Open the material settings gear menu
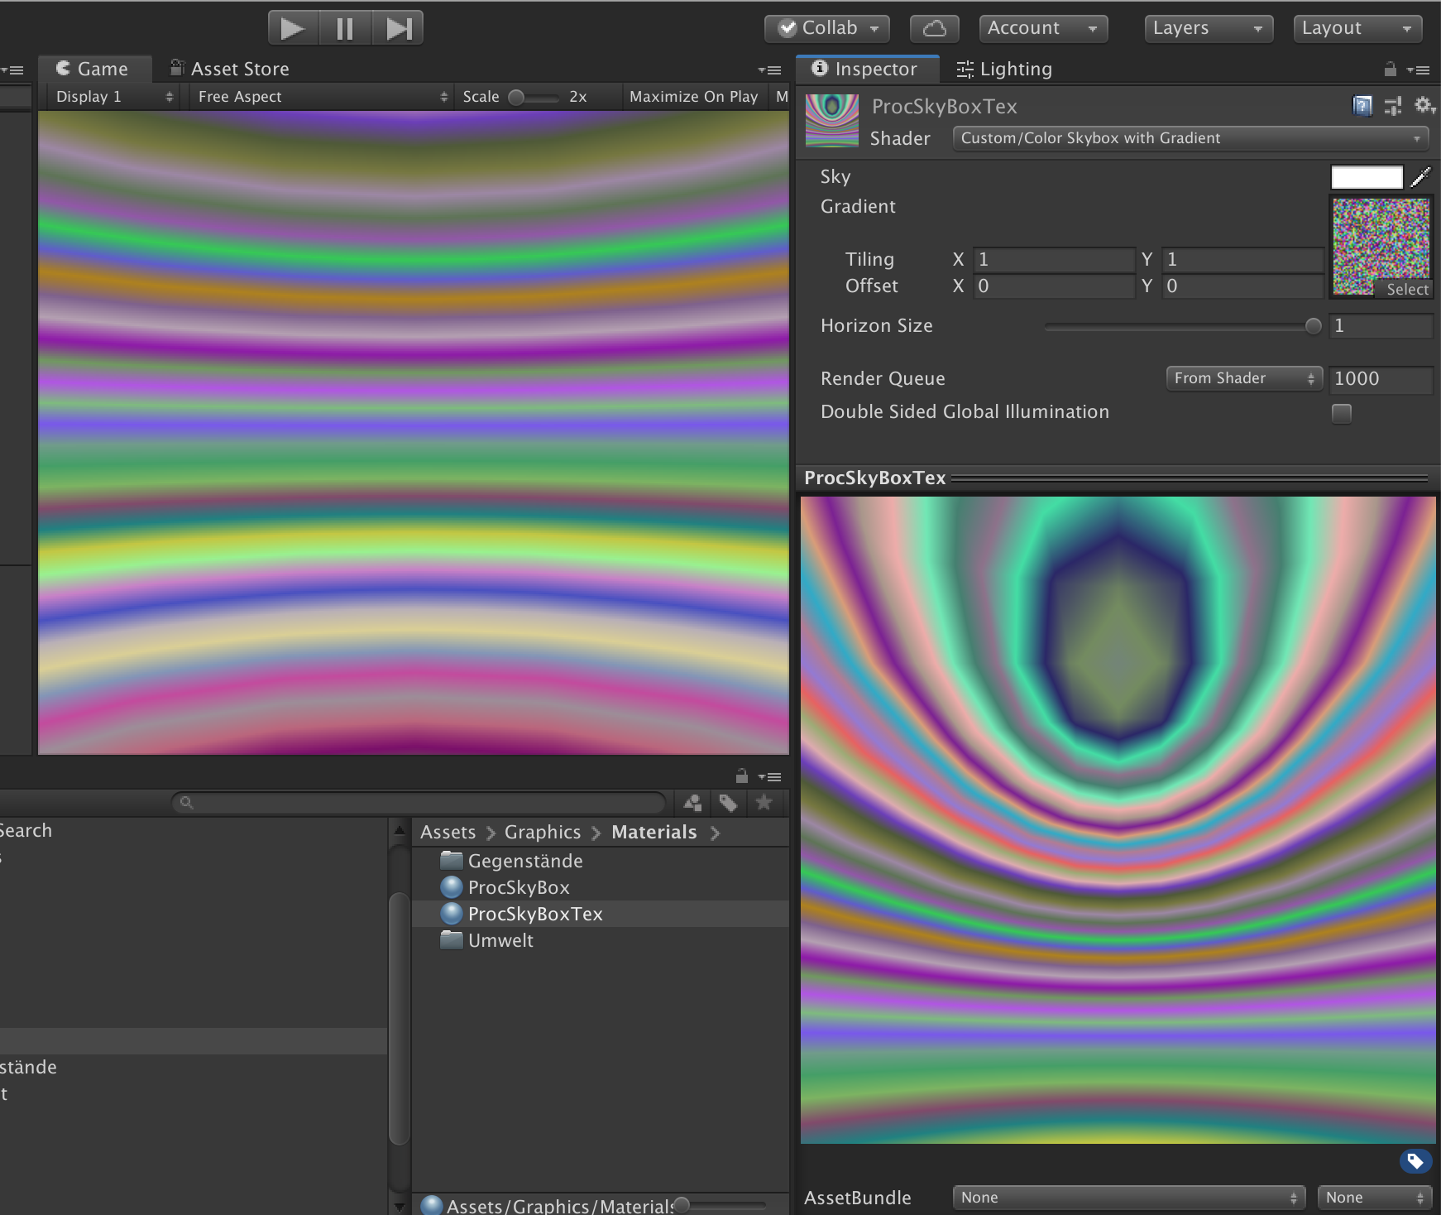1441x1215 pixels. [1424, 105]
